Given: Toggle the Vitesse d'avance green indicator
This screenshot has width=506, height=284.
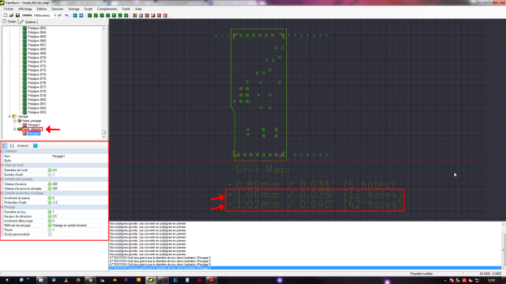Looking at the screenshot, I should point(49,184).
